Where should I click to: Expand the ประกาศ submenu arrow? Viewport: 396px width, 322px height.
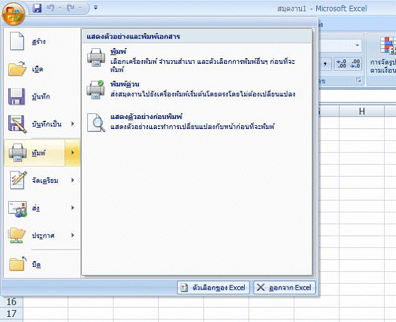click(73, 235)
